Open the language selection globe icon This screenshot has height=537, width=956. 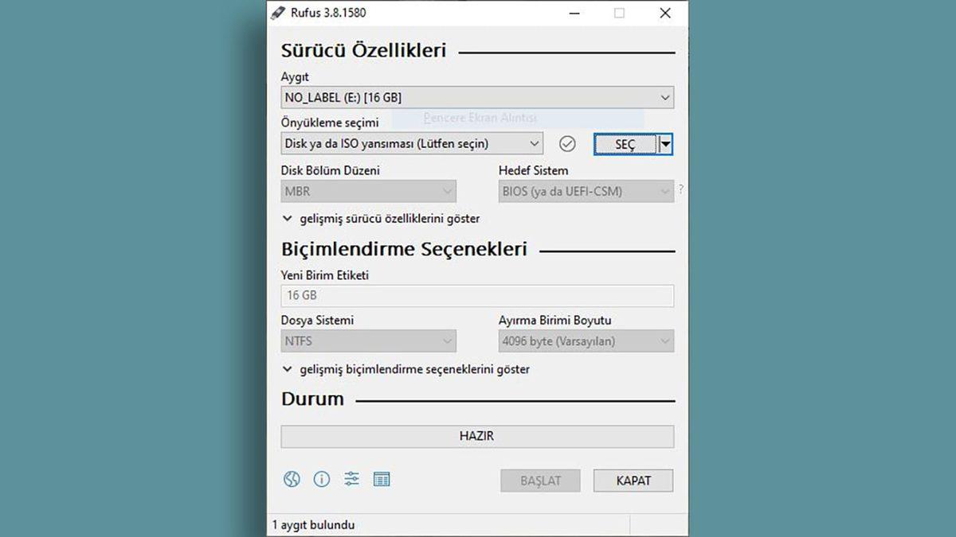[292, 479]
